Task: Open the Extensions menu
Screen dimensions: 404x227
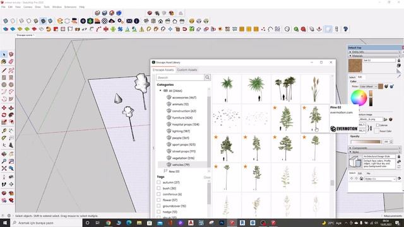Action: tap(70, 7)
